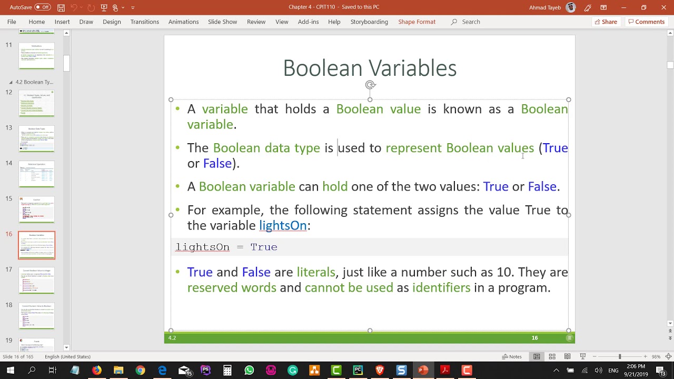
Task: Open Firefox from the taskbar
Action: 96,370
